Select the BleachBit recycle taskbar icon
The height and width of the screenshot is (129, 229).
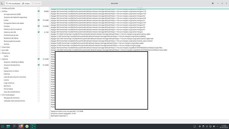click(33, 126)
